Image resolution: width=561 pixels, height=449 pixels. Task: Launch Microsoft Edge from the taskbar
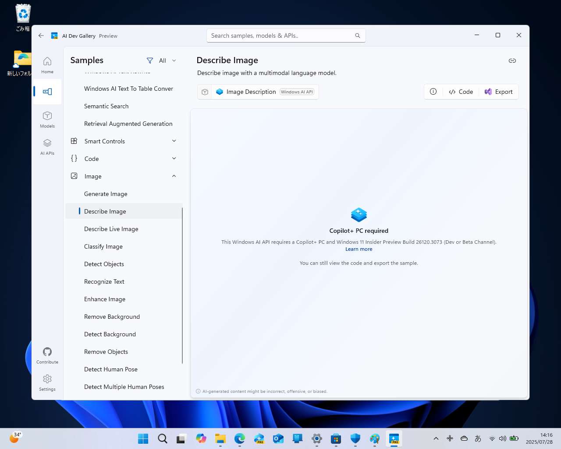pyautogui.click(x=239, y=438)
